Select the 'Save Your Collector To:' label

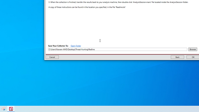coord(58,46)
